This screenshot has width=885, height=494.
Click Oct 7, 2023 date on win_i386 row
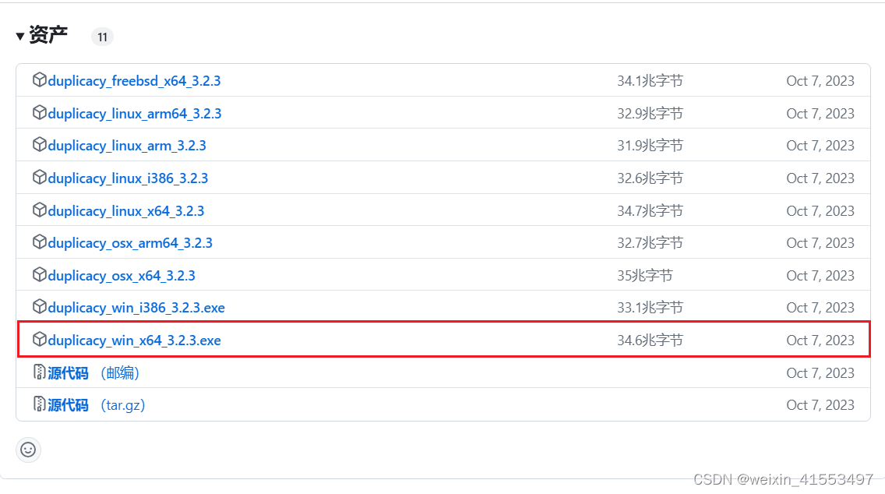pos(820,308)
